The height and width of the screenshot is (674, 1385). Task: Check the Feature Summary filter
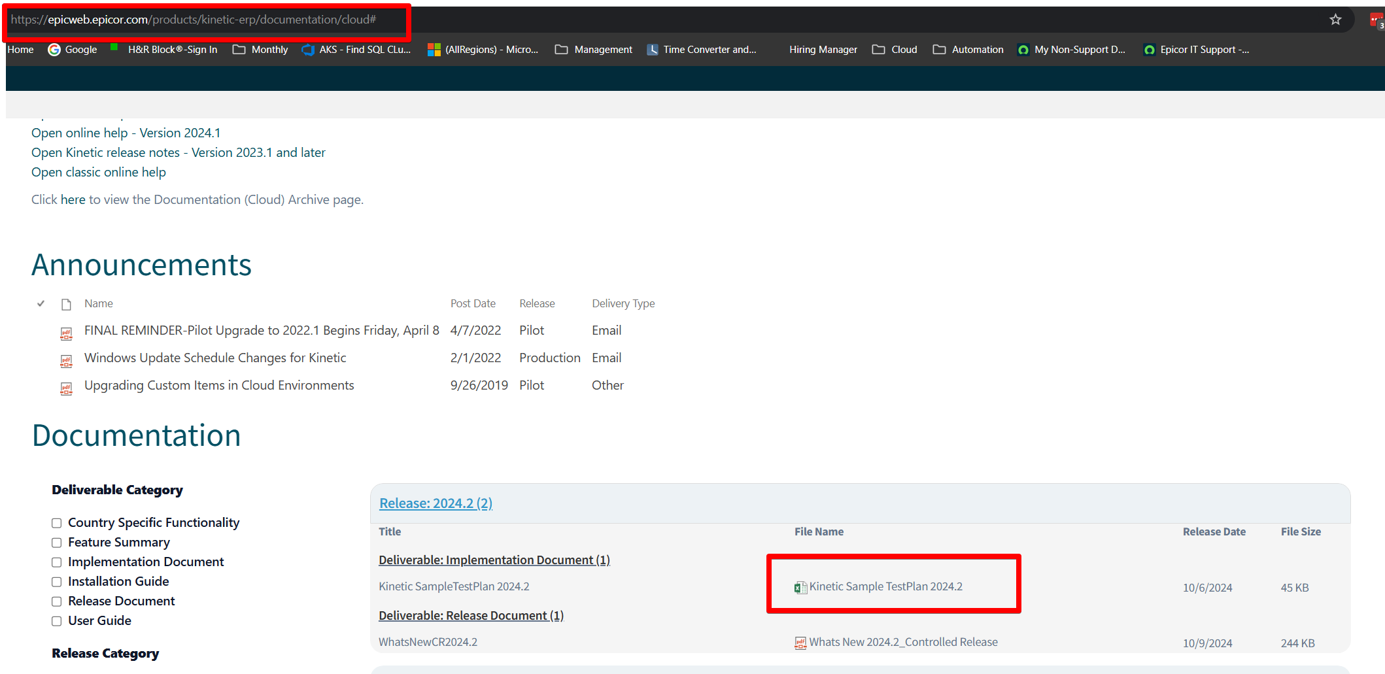coord(57,543)
